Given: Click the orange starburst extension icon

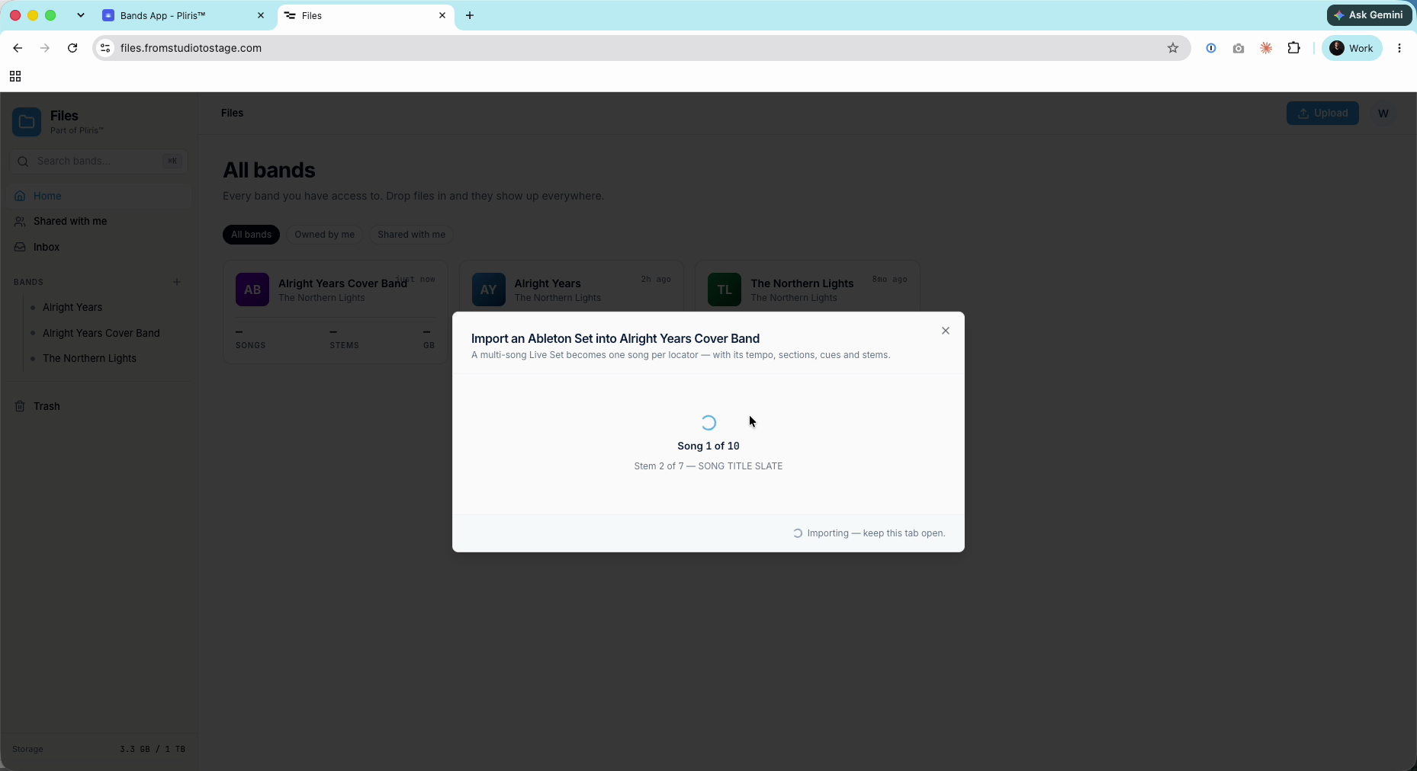Looking at the screenshot, I should click(x=1266, y=48).
